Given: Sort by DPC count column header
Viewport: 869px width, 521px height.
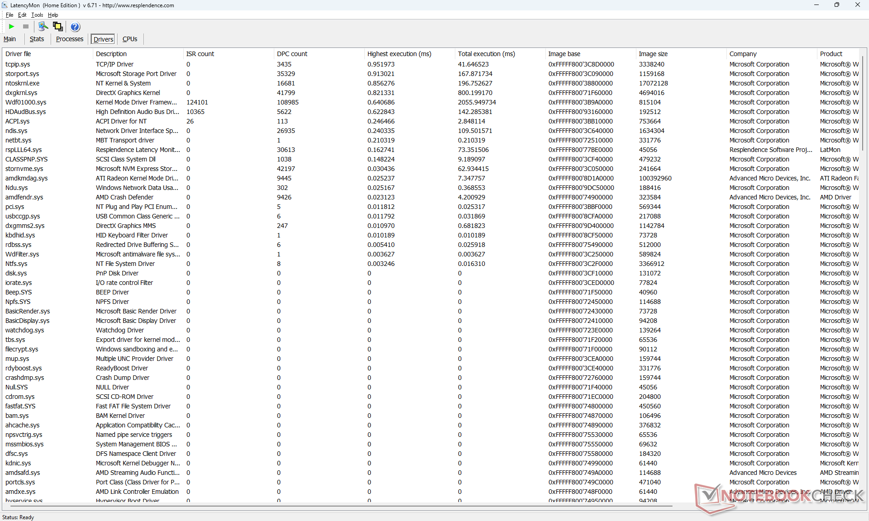Looking at the screenshot, I should click(x=292, y=54).
